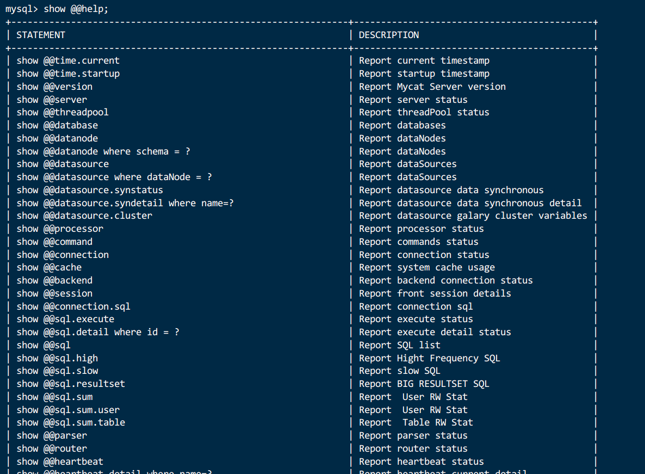Click 'Report heartbeat status' description
The height and width of the screenshot is (474, 645).
[x=421, y=461]
